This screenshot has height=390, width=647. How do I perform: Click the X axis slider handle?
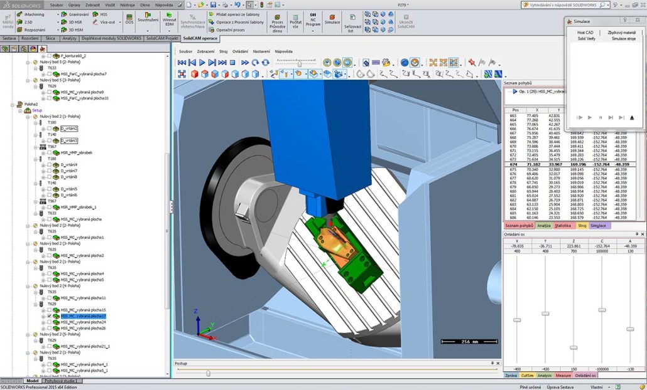[516, 320]
